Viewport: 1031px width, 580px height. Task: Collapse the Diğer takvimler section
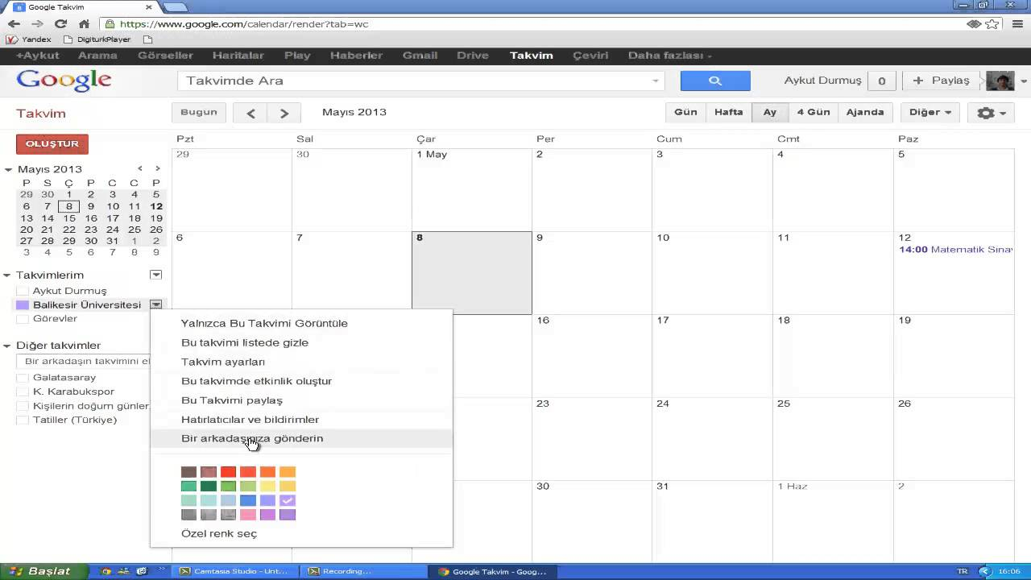pyautogui.click(x=8, y=346)
